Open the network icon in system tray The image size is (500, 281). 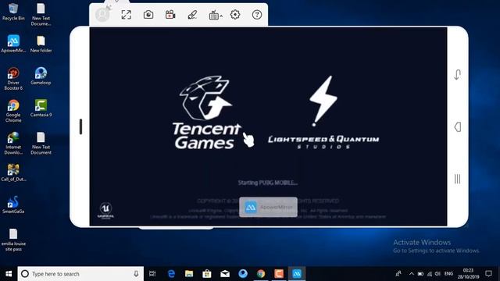430,274
